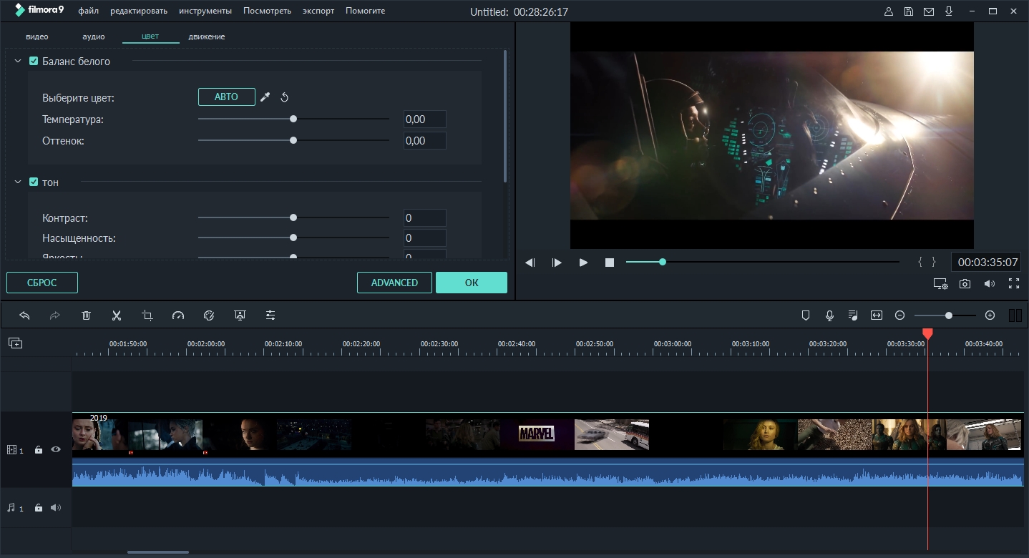
Task: Click the trash delete icon
Action: (86, 315)
